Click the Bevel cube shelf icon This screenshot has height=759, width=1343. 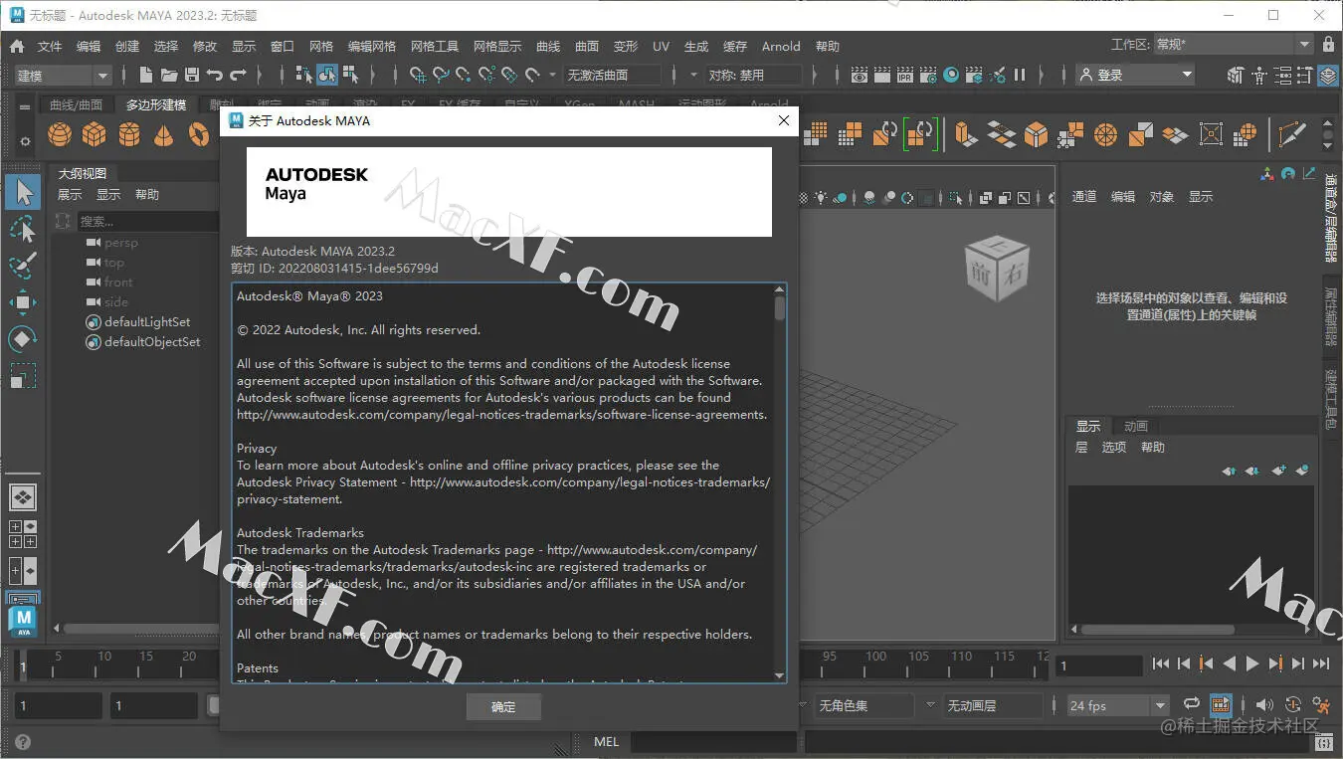[x=1037, y=133]
